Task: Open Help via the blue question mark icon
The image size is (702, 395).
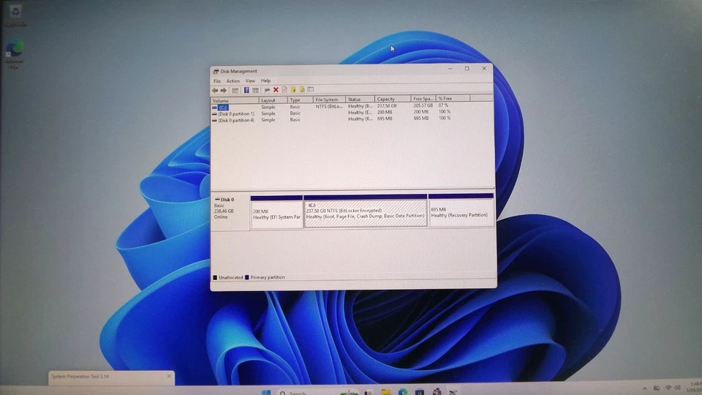Action: 246,91
